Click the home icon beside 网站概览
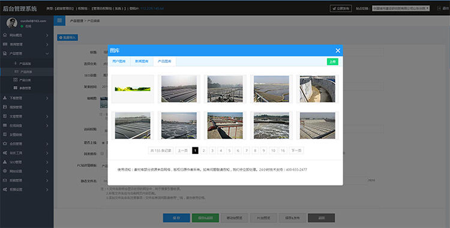 tap(5, 35)
